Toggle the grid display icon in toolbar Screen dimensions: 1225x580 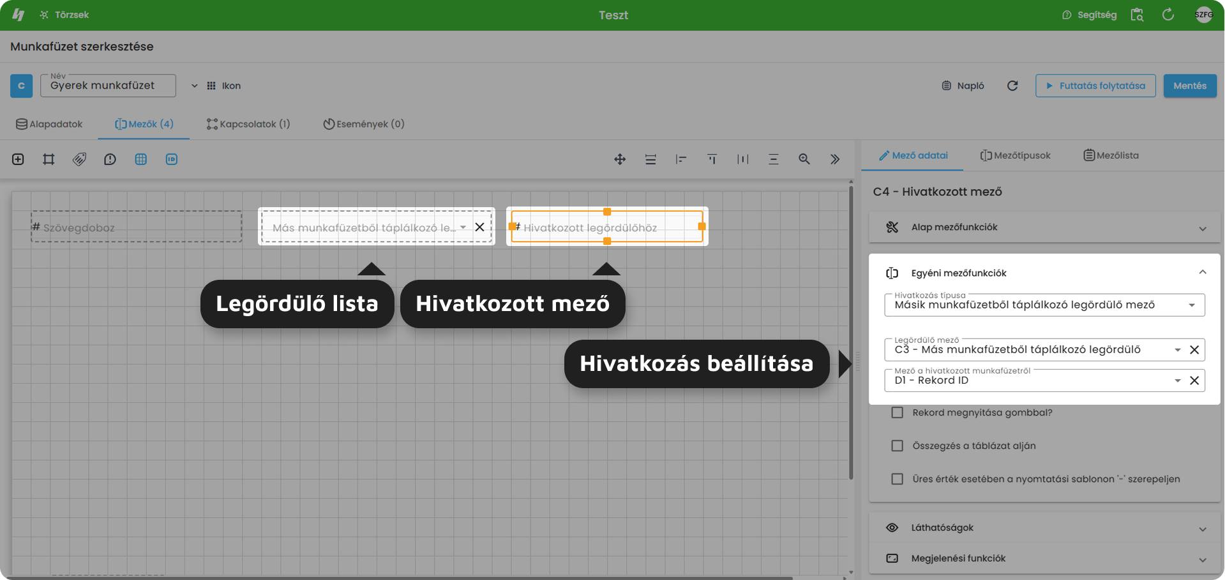point(141,159)
